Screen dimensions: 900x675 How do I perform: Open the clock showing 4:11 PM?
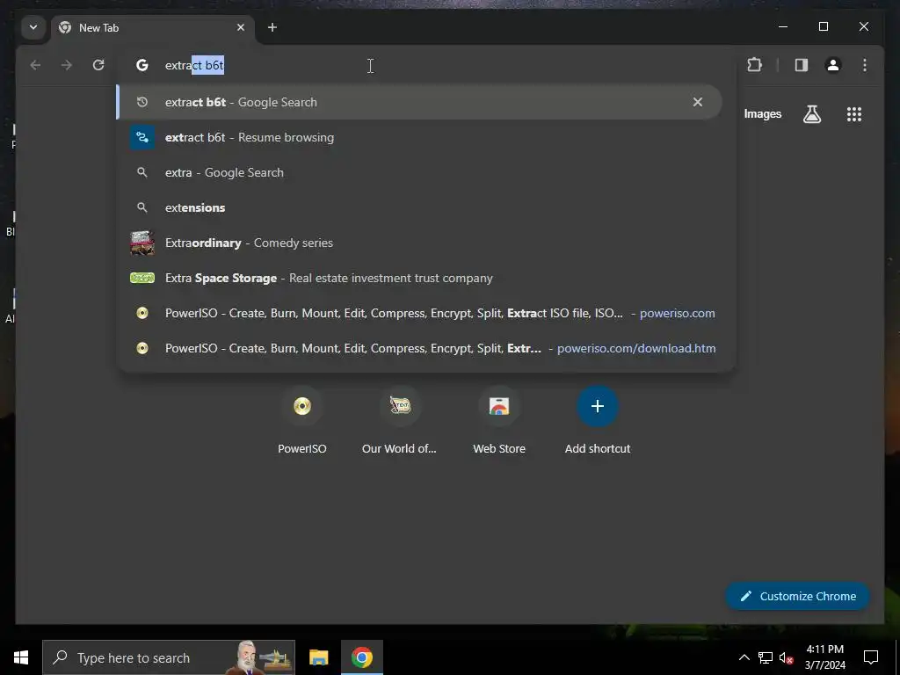(x=824, y=657)
